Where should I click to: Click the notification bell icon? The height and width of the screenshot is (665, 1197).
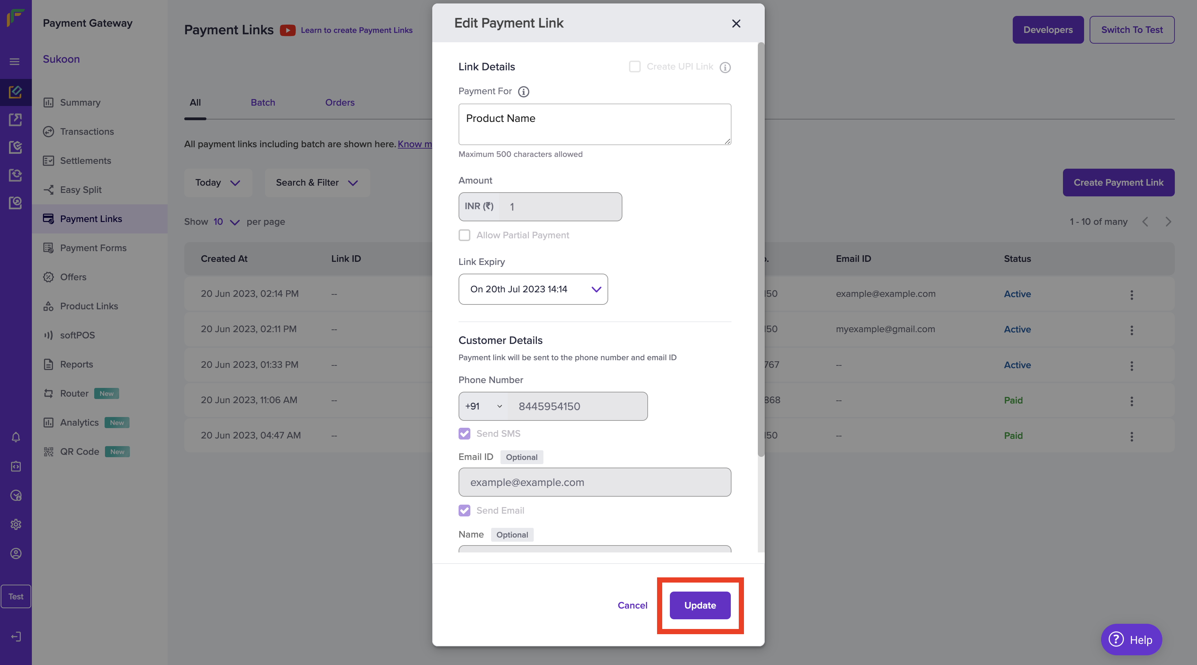(x=16, y=437)
